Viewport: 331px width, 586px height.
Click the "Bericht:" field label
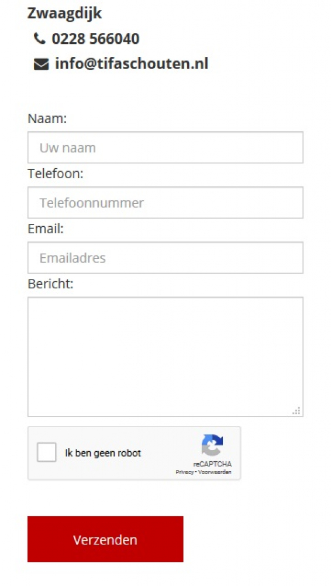[50, 284]
